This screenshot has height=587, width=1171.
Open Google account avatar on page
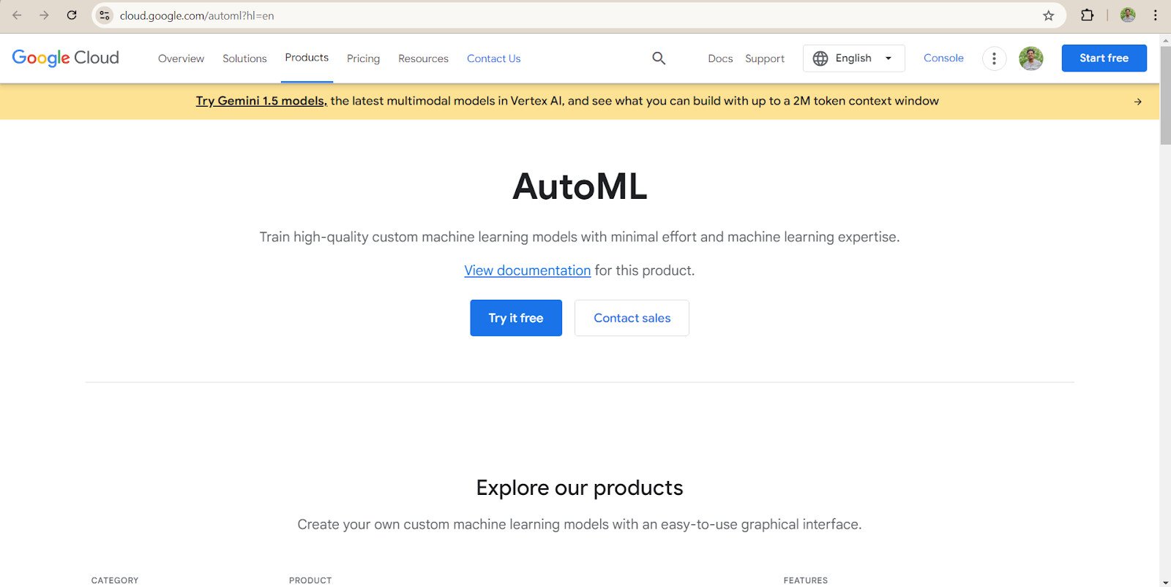tap(1031, 58)
